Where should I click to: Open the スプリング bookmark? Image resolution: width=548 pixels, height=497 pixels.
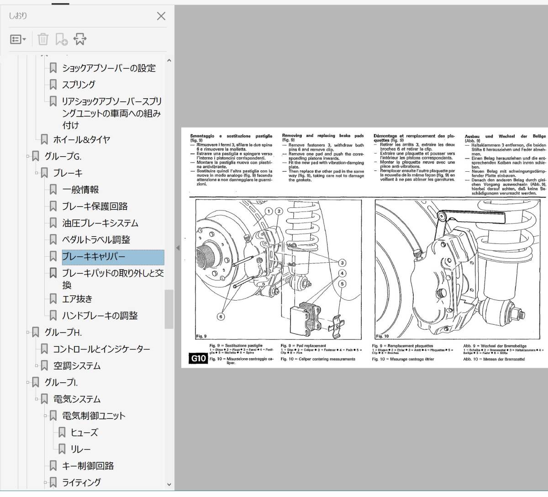click(79, 85)
